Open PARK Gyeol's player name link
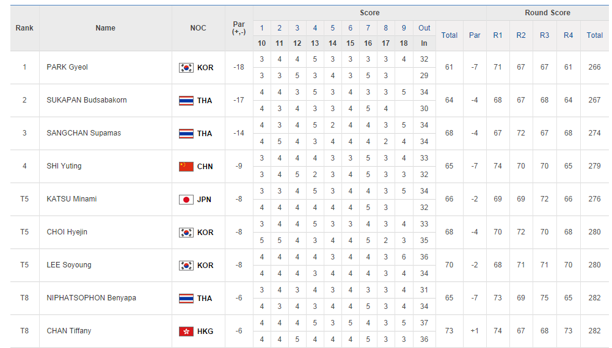Viewport: 612px width, 348px height. (67, 67)
